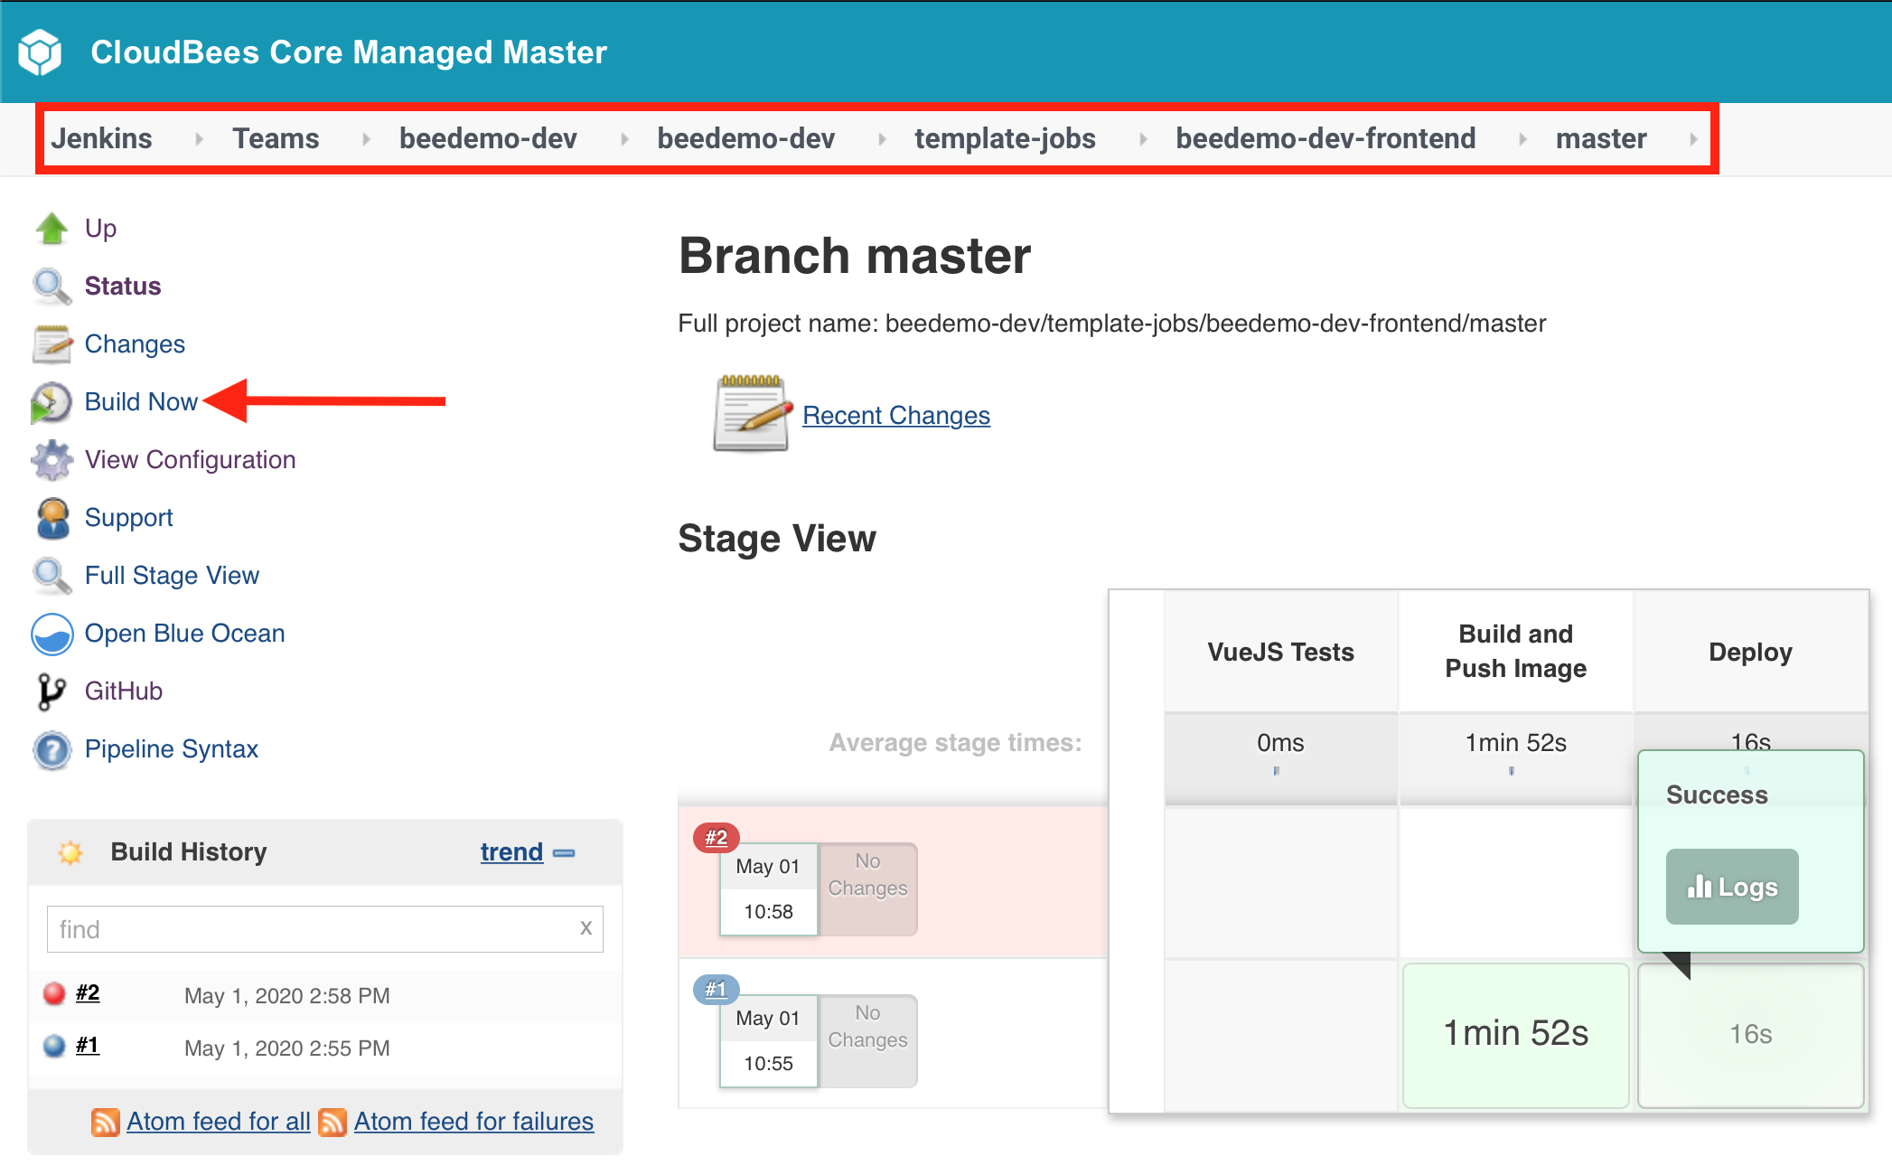
Task: Click the Blue Ocean wave icon
Action: point(52,634)
